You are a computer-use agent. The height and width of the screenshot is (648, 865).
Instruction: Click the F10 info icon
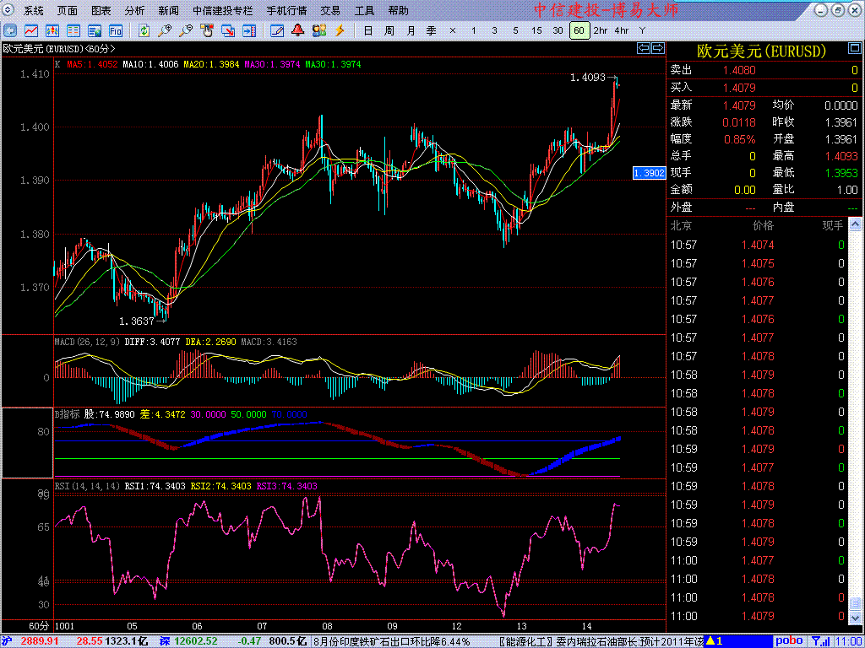tap(115, 30)
